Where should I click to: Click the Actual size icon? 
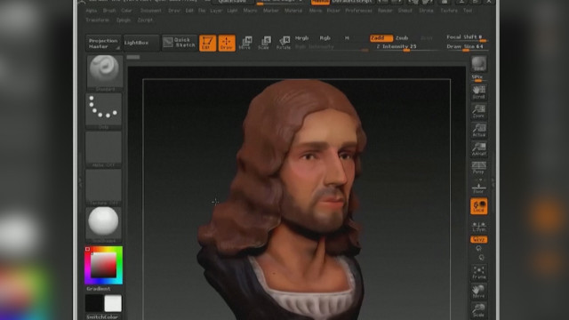pyautogui.click(x=478, y=130)
